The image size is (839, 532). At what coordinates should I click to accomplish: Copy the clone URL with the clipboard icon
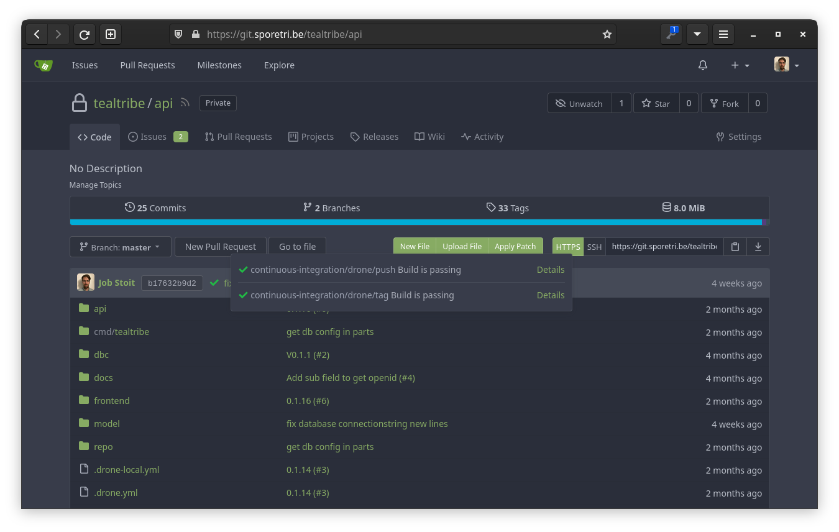tap(735, 247)
